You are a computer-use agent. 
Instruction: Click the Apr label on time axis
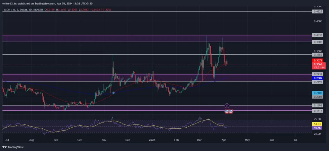pyautogui.click(x=224, y=139)
